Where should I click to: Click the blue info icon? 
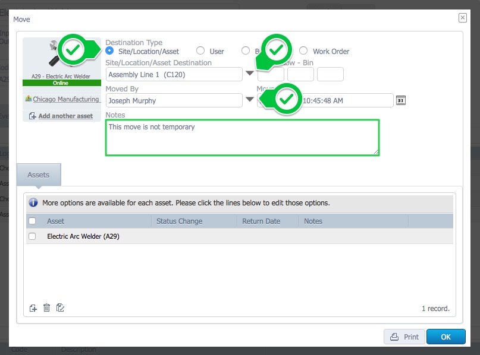coord(33,202)
